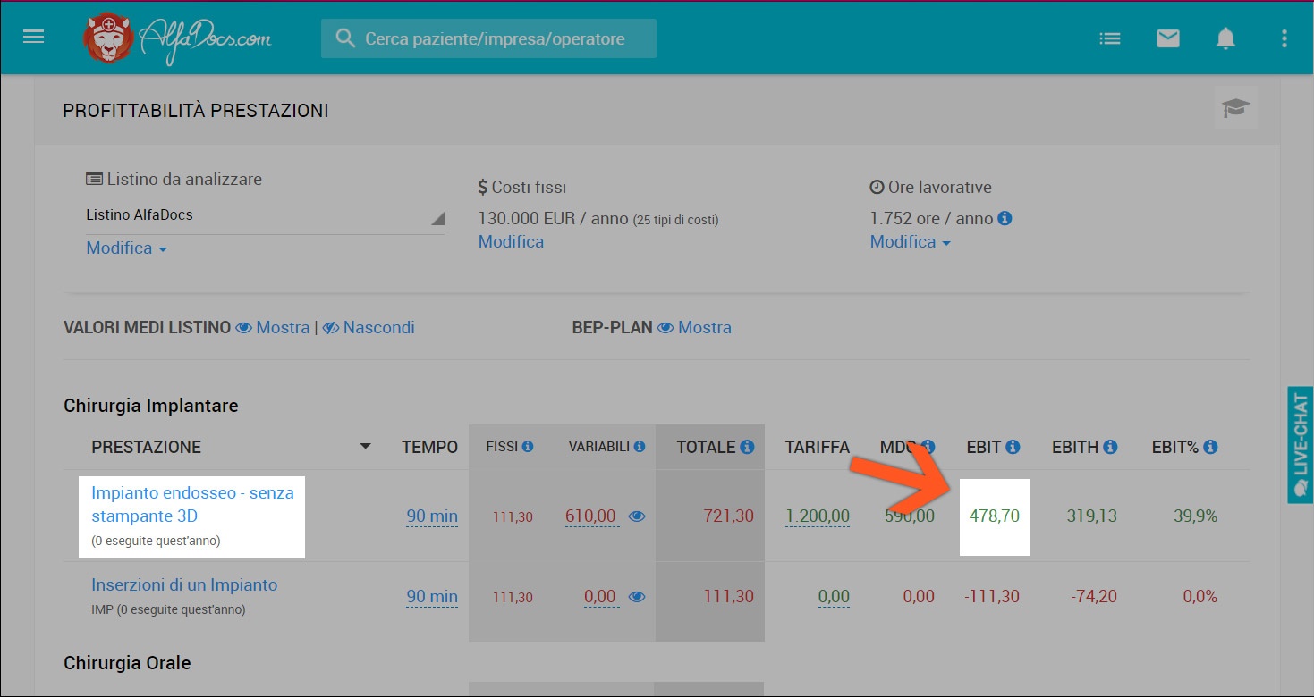Click the 130.000 EUR / anno value

point(553,218)
